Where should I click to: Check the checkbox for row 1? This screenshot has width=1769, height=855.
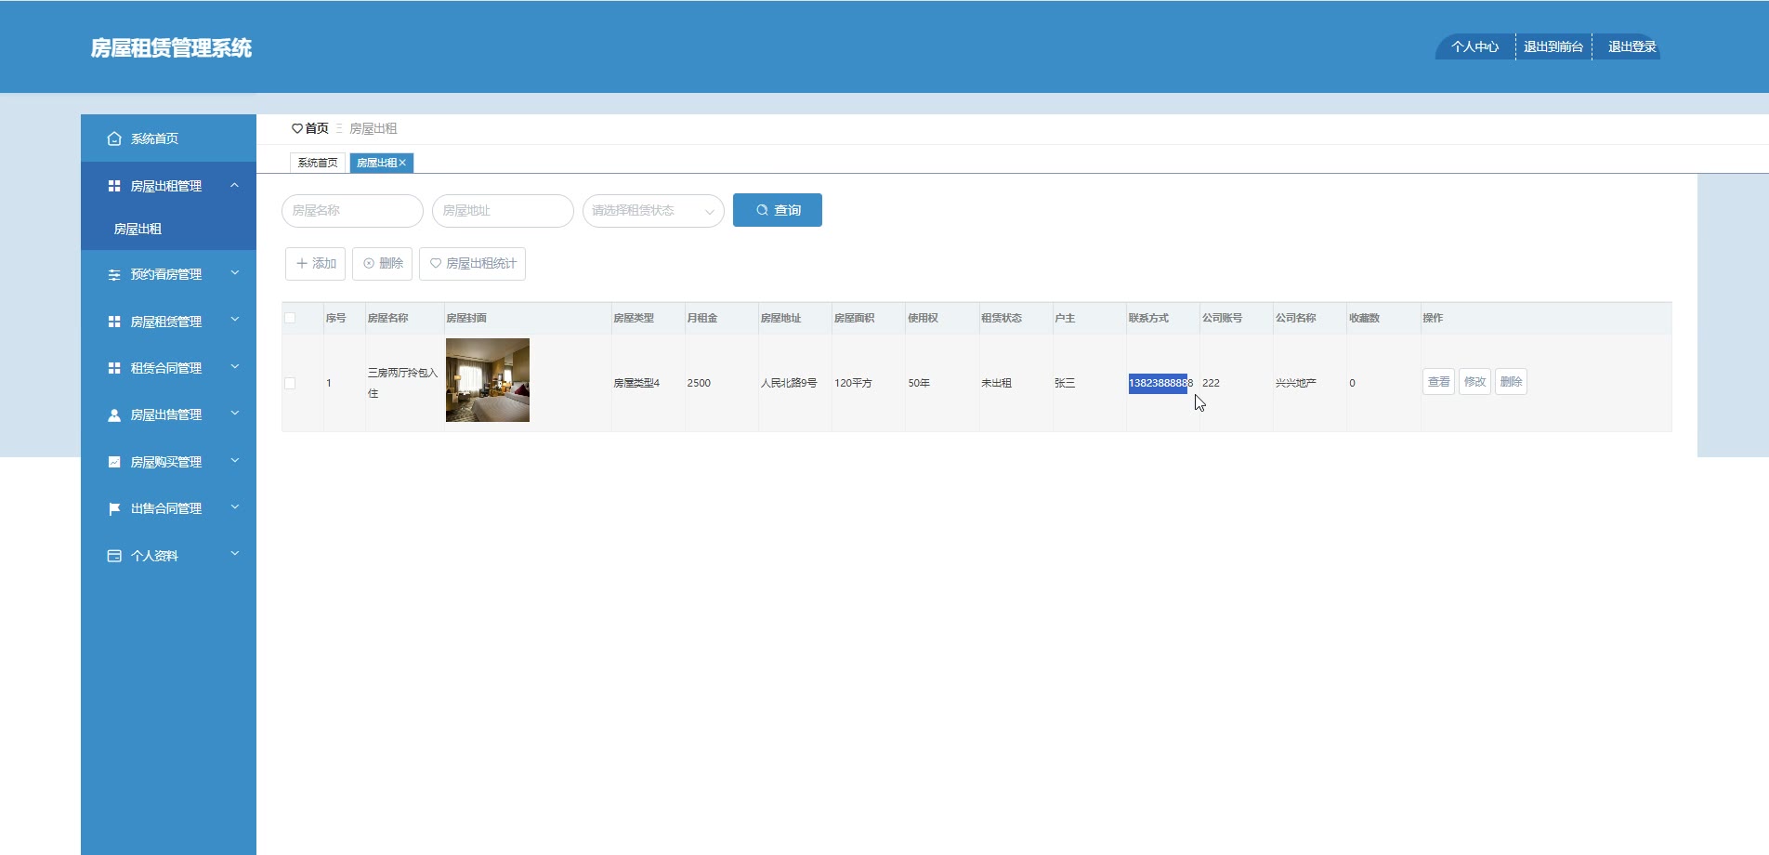290,383
